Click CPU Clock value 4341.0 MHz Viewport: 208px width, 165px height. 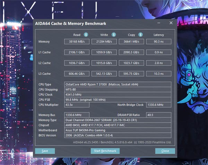[118, 94]
